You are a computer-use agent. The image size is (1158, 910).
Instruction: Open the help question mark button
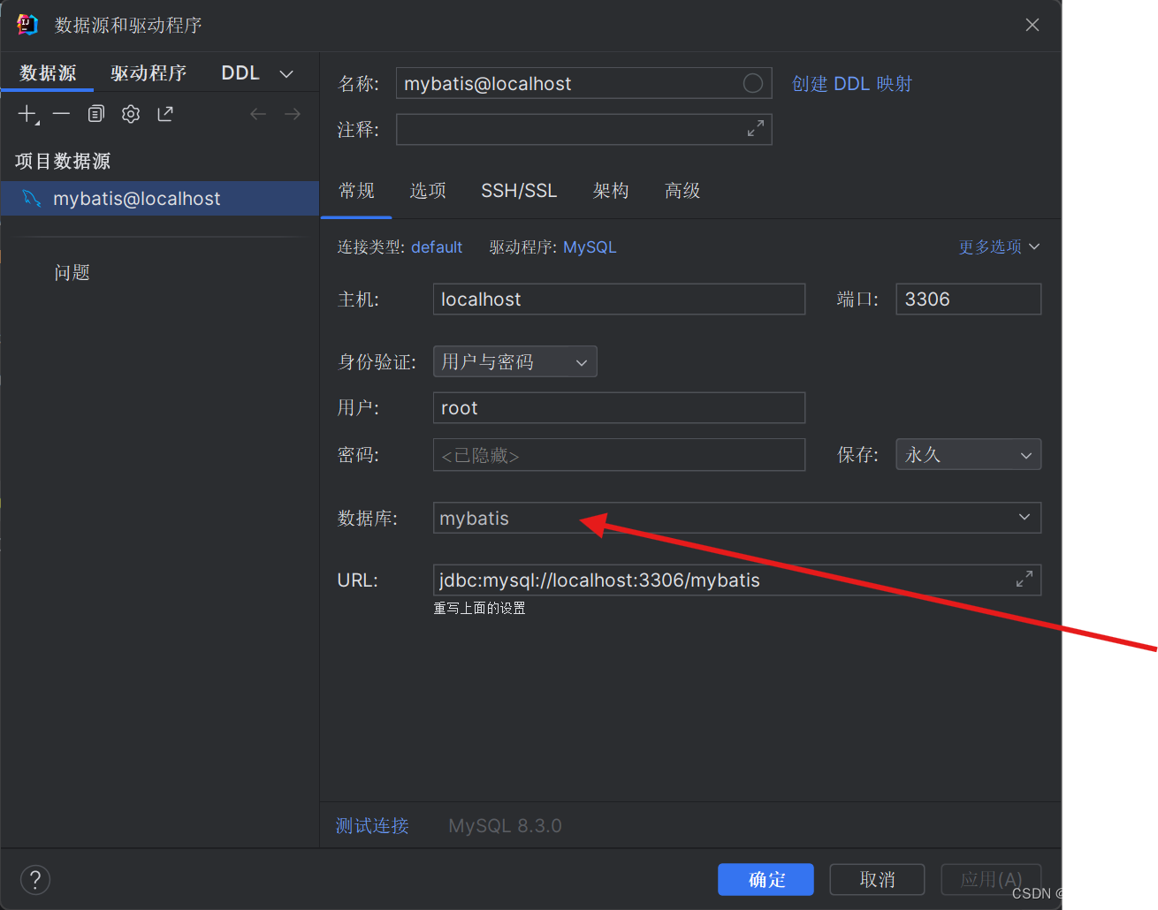tap(35, 879)
